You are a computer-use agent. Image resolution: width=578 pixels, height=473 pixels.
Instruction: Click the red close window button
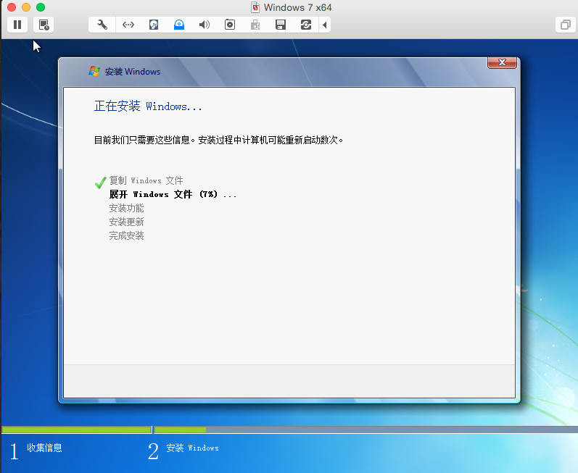tap(12, 7)
